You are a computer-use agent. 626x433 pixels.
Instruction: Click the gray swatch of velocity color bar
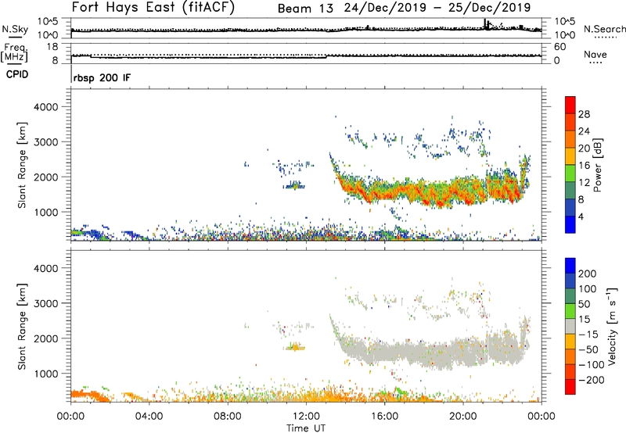click(x=570, y=326)
